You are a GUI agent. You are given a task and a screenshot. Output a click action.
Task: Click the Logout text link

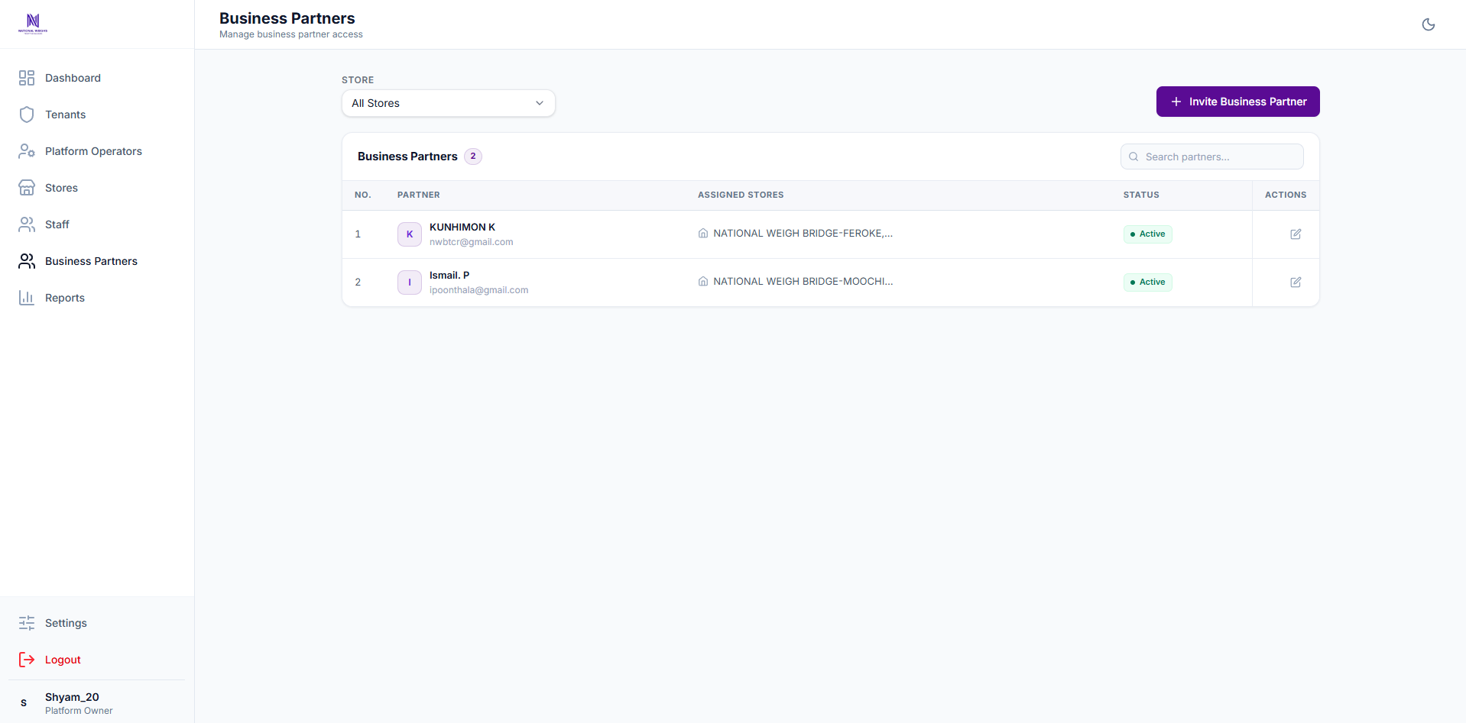(63, 660)
